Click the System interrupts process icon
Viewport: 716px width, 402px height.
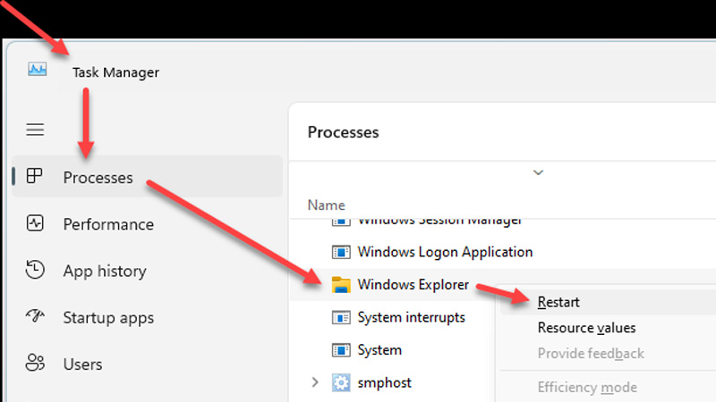(341, 317)
